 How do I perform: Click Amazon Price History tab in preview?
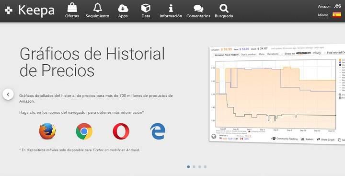click(x=227, y=55)
